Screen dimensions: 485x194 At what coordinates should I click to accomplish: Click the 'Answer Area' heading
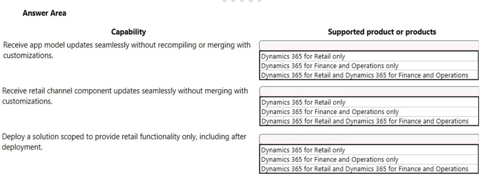pyautogui.click(x=44, y=13)
